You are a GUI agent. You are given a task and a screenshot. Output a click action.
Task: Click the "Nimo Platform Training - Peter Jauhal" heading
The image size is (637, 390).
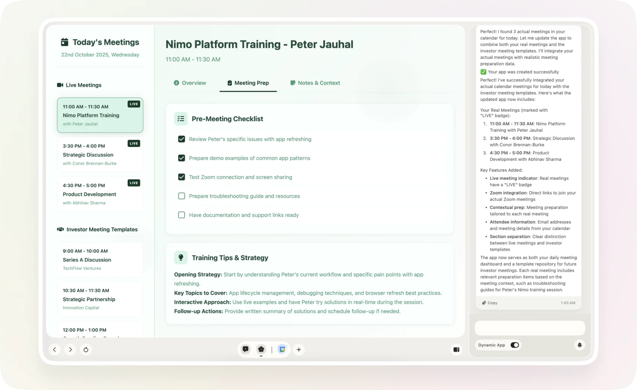260,44
